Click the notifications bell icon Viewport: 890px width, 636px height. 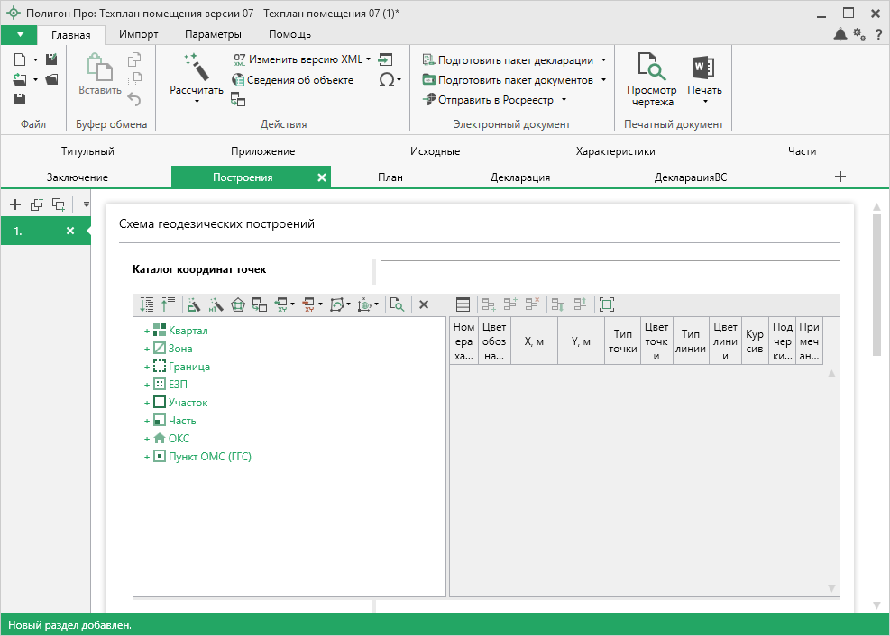(x=840, y=34)
